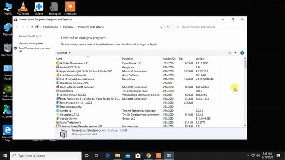This screenshot has height=160, width=285.
Task: Open Microsoft Store from taskbar
Action: [x=138, y=156]
